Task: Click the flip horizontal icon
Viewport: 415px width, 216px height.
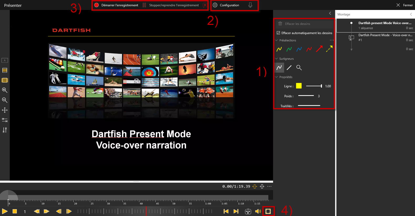Action: point(5,120)
